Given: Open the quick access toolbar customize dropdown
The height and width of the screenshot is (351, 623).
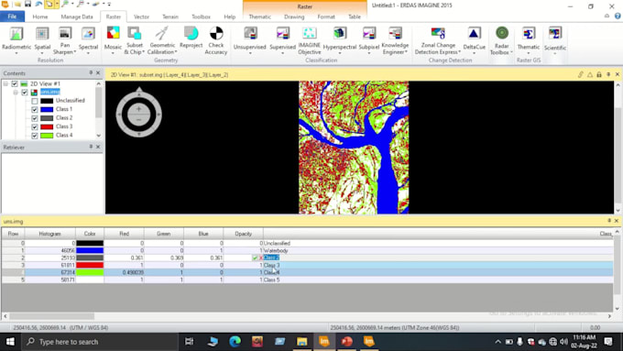Looking at the screenshot, I should click(x=109, y=5).
